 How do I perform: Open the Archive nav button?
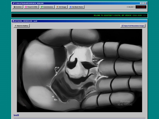click(x=18, y=7)
